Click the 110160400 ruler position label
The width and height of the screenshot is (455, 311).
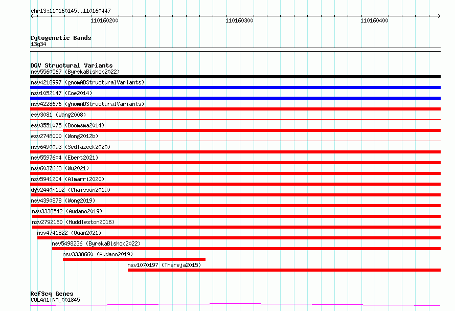[374, 20]
